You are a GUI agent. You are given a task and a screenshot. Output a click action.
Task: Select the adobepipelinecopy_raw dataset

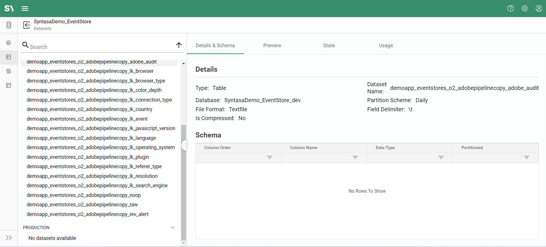click(x=82, y=205)
